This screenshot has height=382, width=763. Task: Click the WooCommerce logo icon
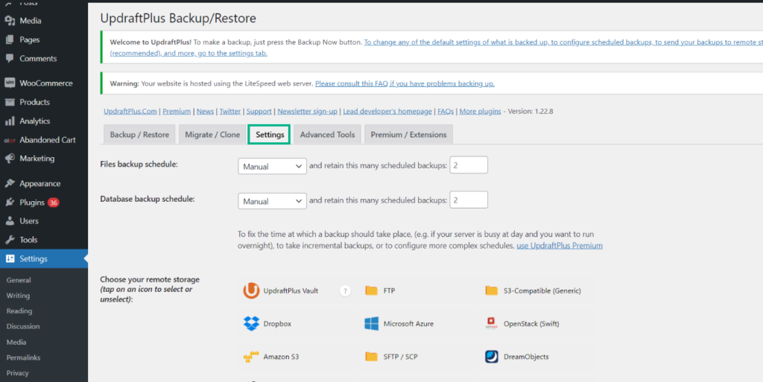10,83
